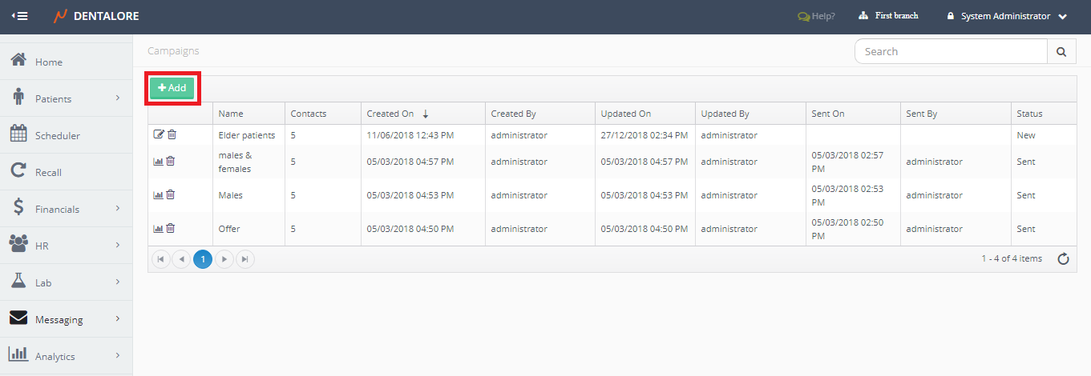Go to the next page arrow
Image resolution: width=1091 pixels, height=376 pixels.
tap(225, 259)
